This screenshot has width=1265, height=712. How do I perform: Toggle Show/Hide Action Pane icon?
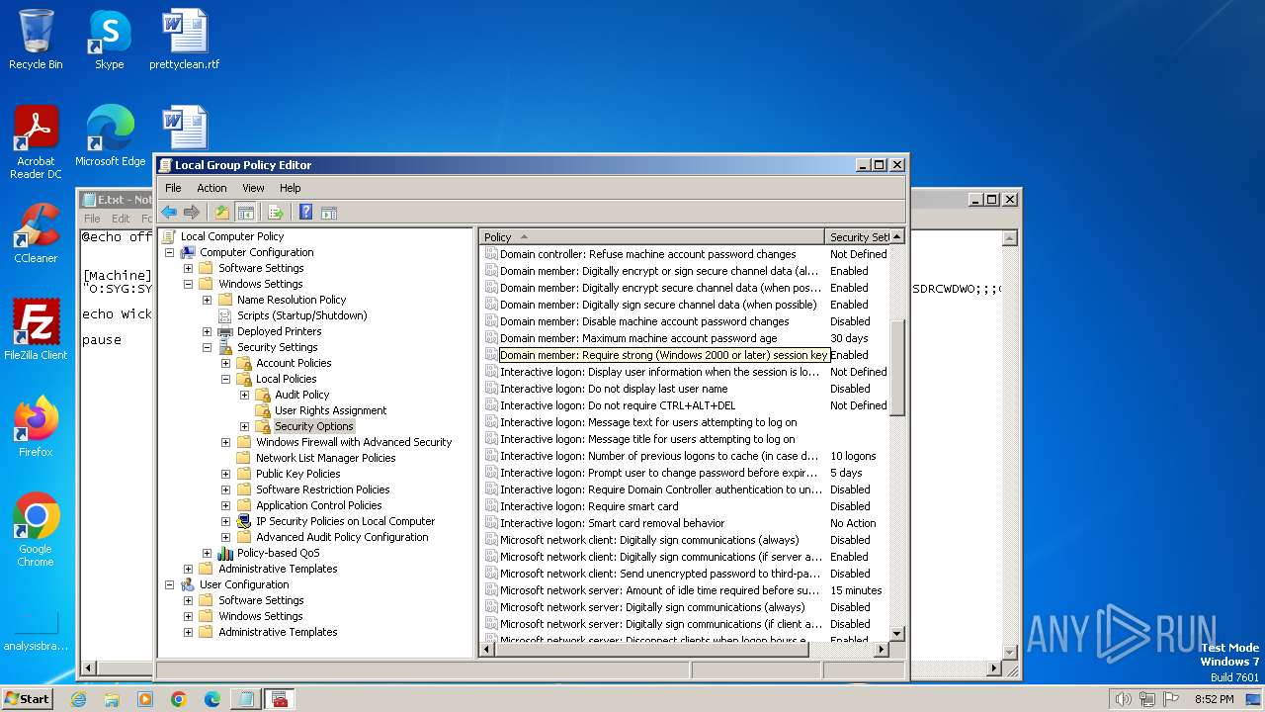(x=329, y=212)
